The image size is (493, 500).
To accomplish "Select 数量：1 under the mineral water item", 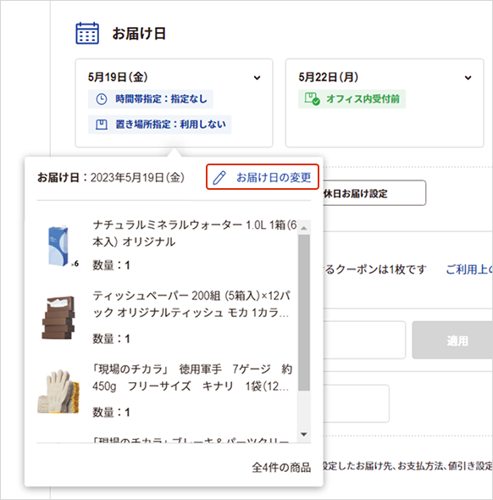I will (x=111, y=265).
